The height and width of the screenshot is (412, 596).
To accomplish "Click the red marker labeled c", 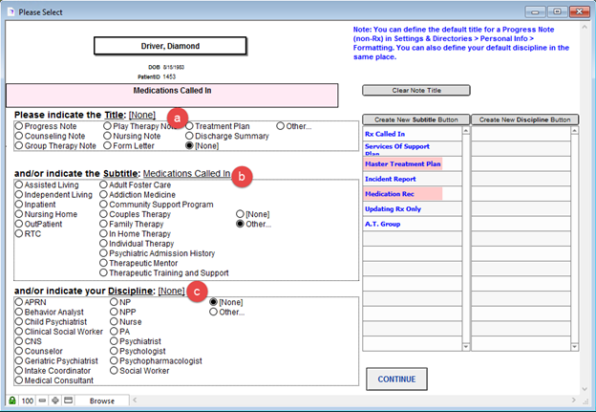I will (x=200, y=291).
